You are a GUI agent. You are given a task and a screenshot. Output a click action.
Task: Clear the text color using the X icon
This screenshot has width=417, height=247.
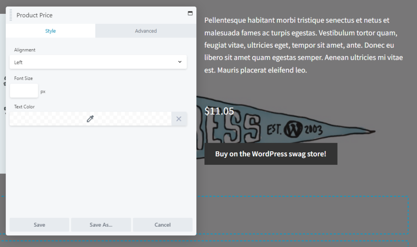point(179,118)
